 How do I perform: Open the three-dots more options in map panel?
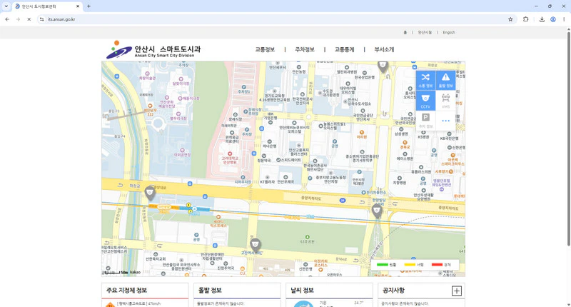445,121
